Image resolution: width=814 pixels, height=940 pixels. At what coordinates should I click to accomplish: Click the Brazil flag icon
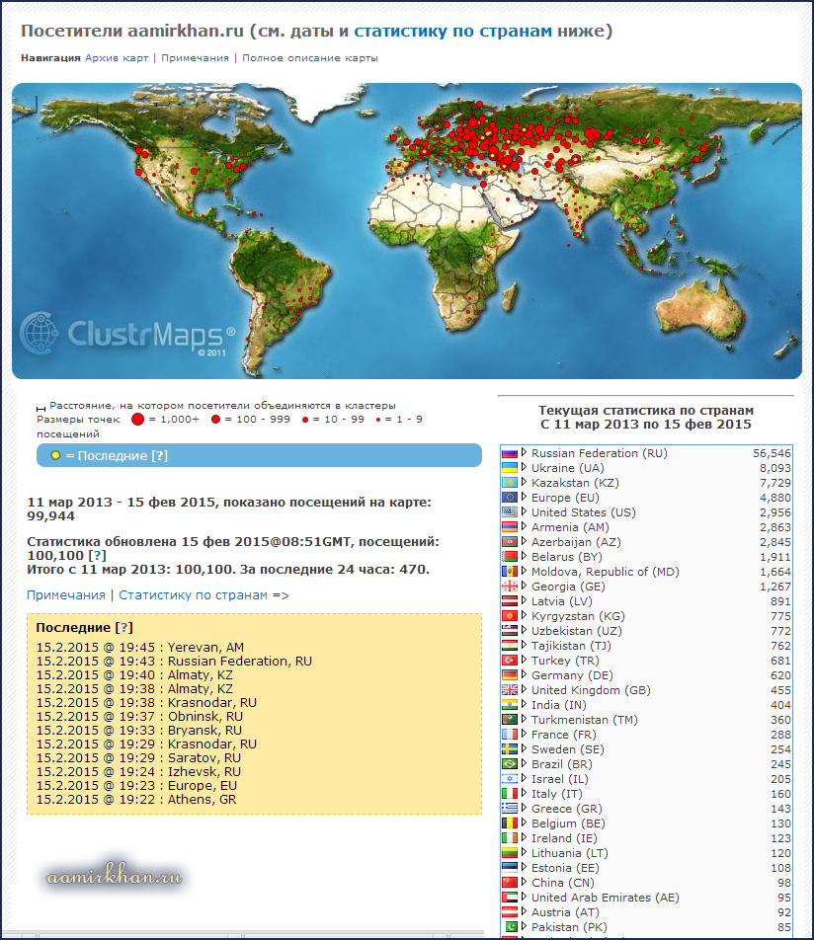(x=509, y=764)
